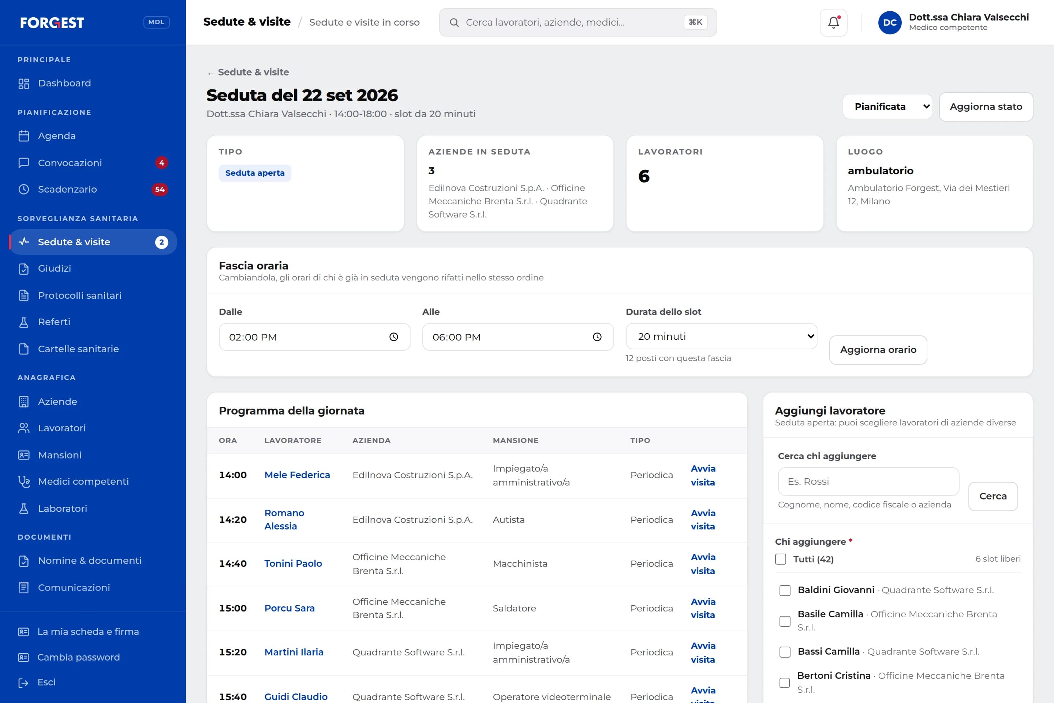Image resolution: width=1054 pixels, height=703 pixels.
Task: Open Cambia password item
Action: tap(93, 657)
